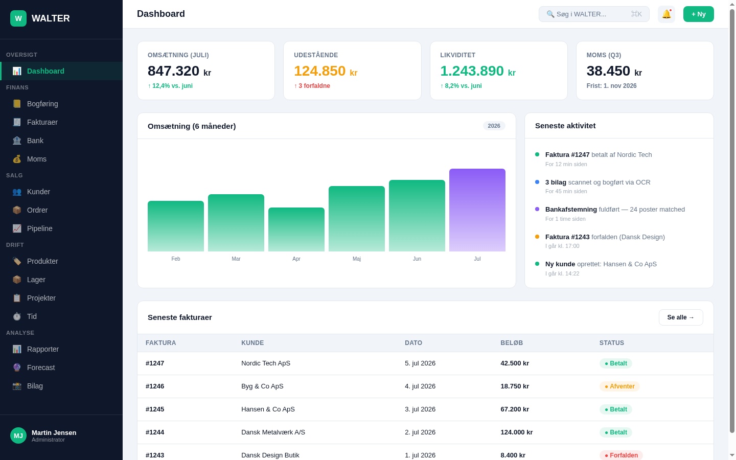736x460 pixels.
Task: Open Martin Jensen profile name
Action: click(54, 432)
